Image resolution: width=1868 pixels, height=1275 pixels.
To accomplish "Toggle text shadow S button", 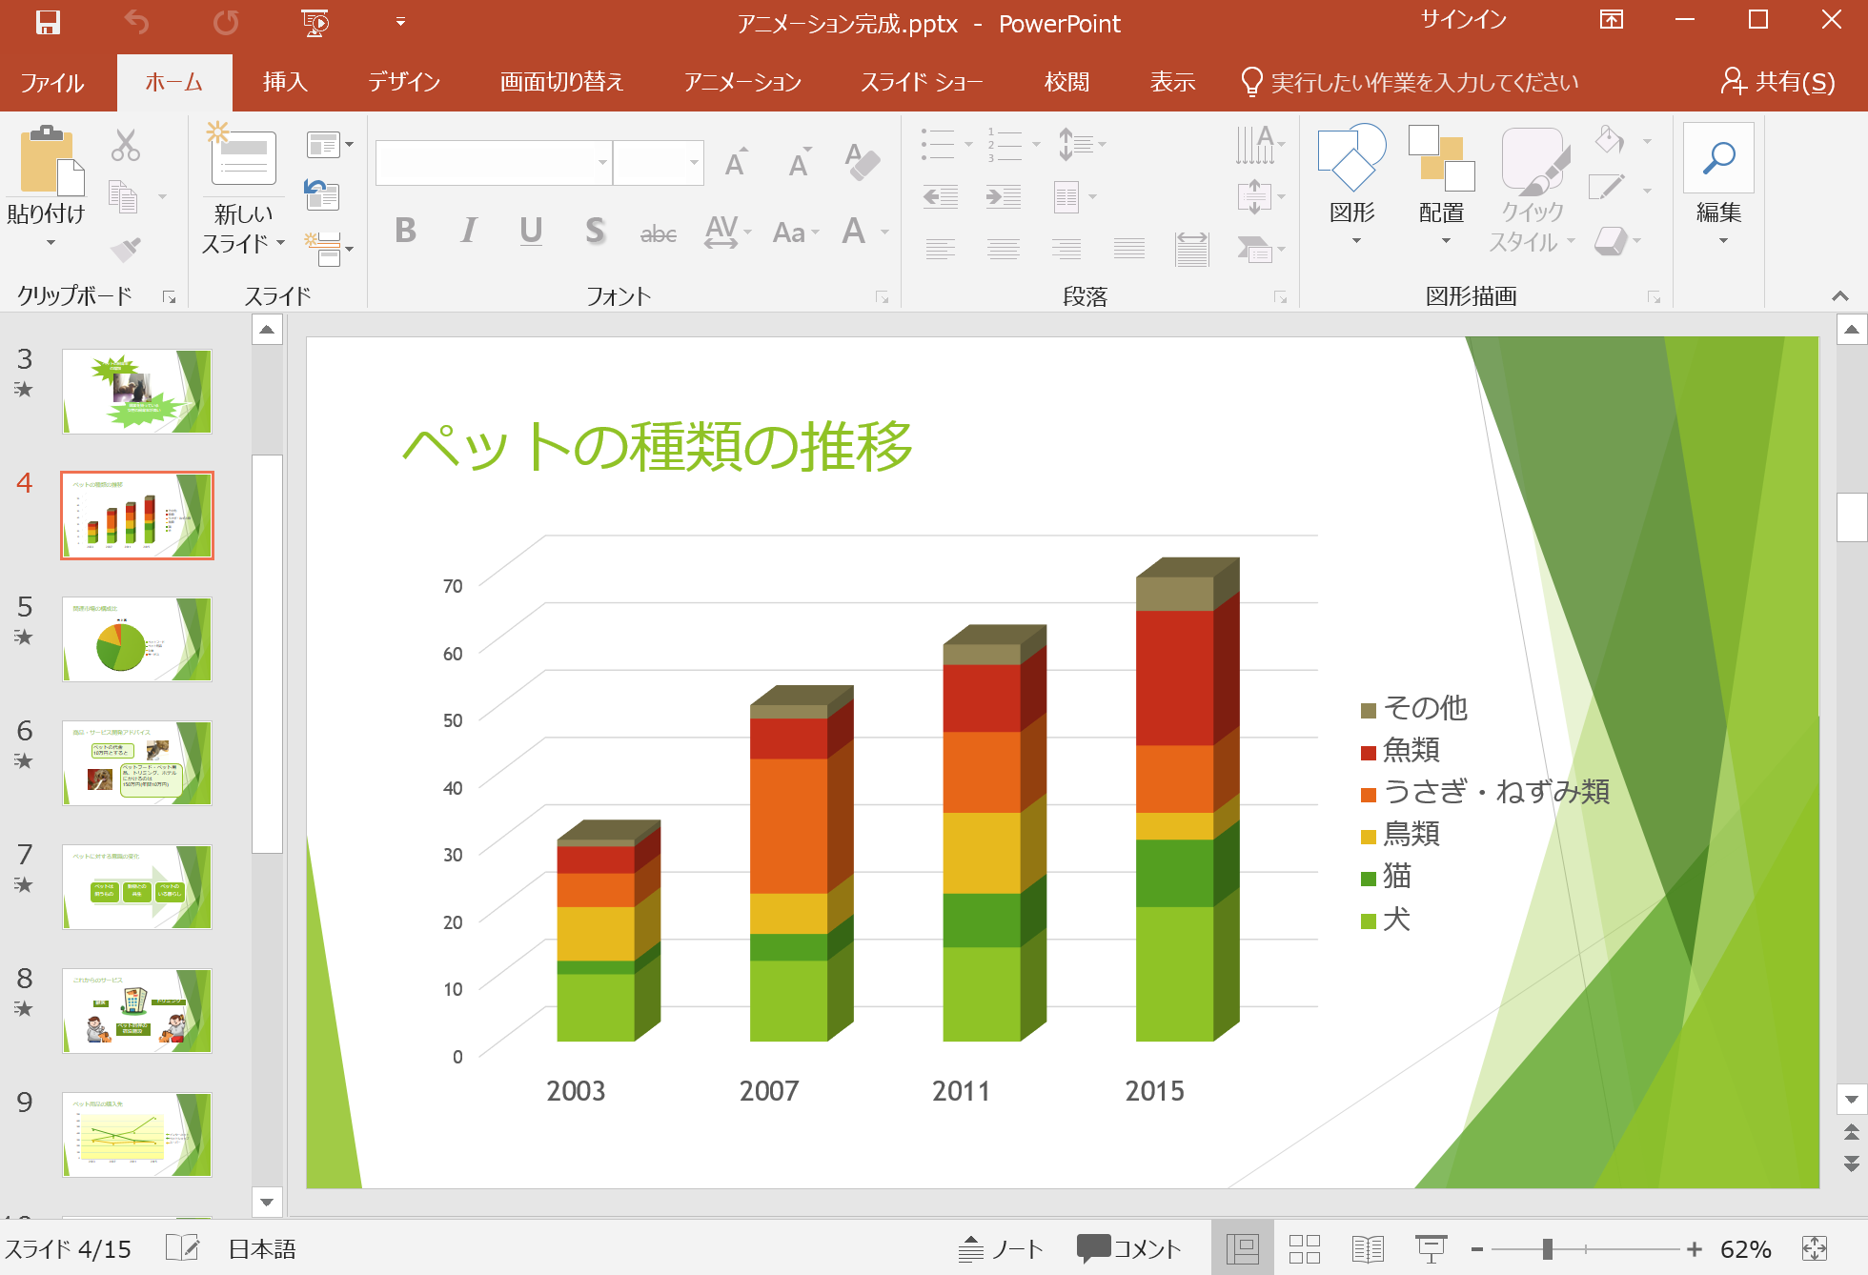I will (x=595, y=231).
